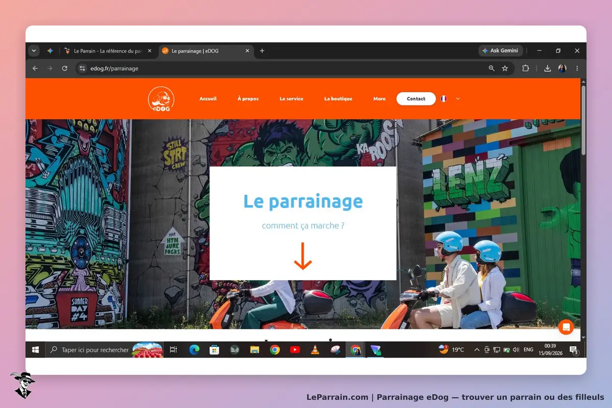
Task: Open a new browser tab
Action: (262, 51)
